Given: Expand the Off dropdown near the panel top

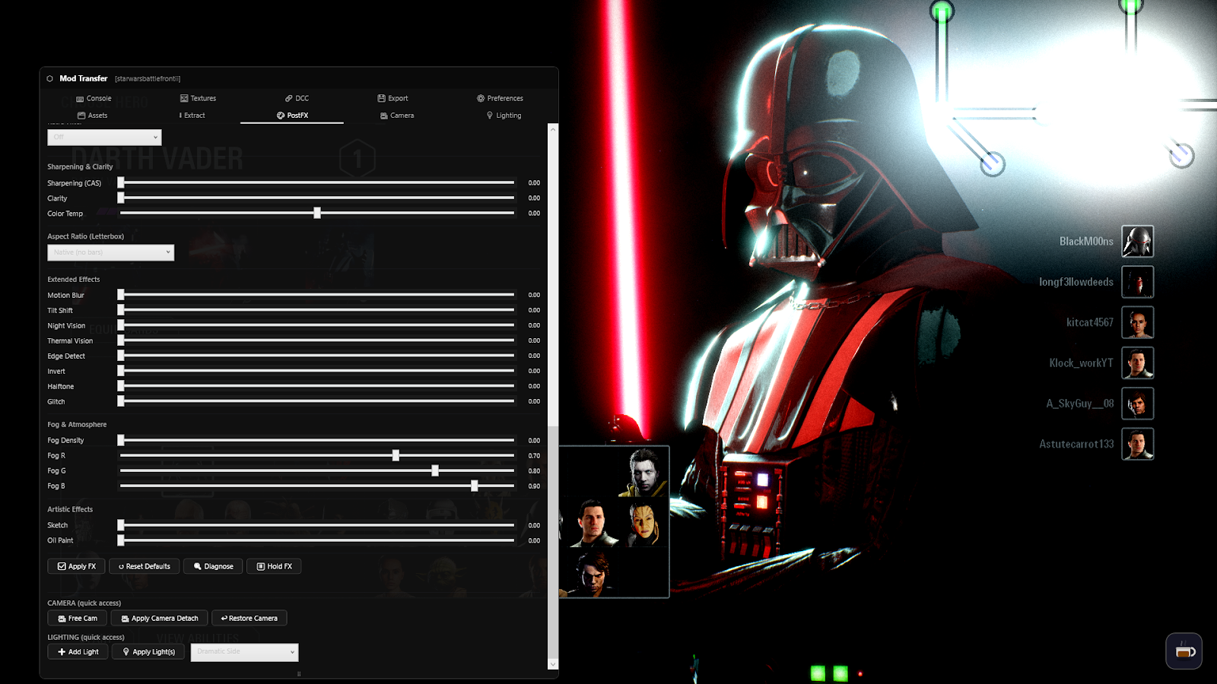Looking at the screenshot, I should tap(104, 137).
